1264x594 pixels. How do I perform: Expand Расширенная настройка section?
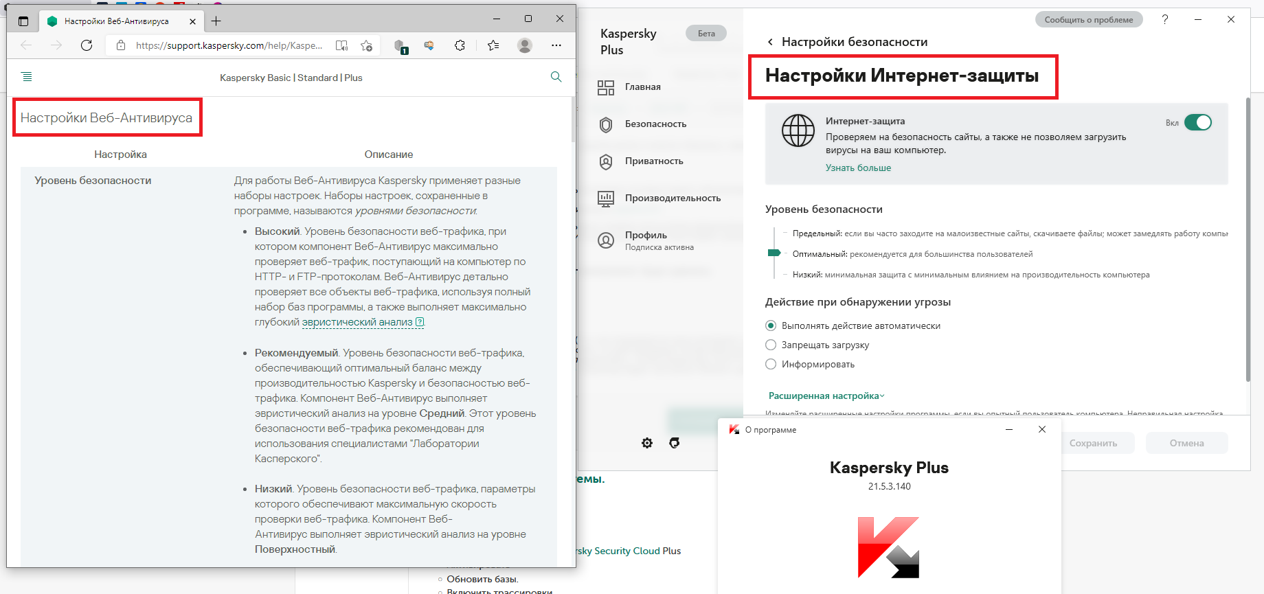point(826,396)
